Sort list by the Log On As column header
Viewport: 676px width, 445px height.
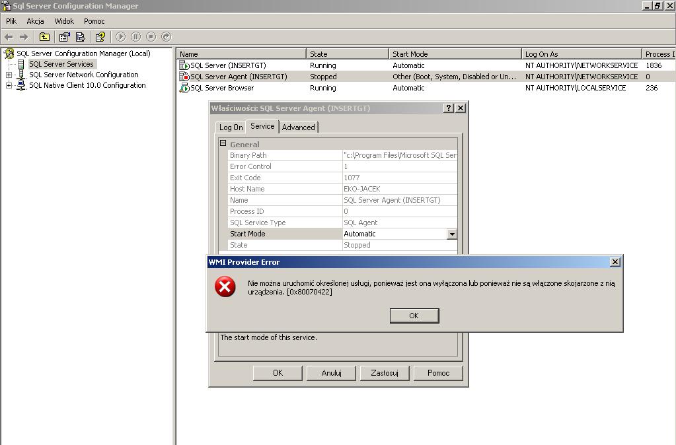pos(582,54)
